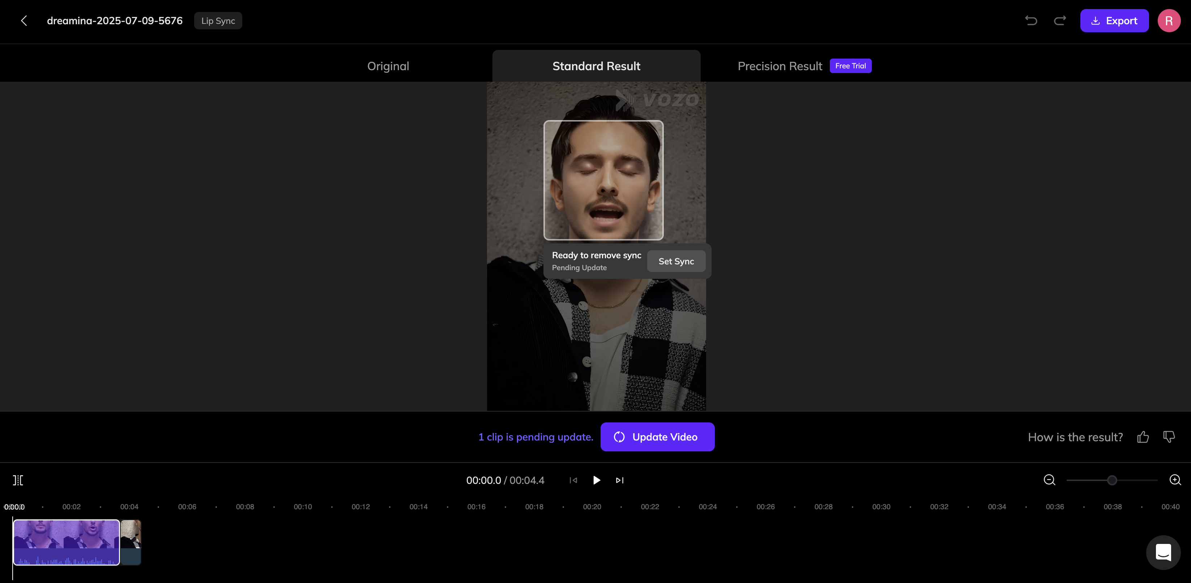Click the Update Video button
The width and height of the screenshot is (1191, 583).
[x=657, y=437]
